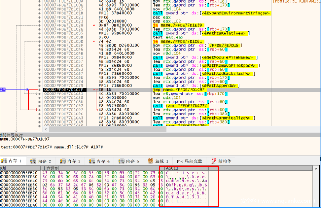
Task: Select the 内存 3 memory tab icon
Action: [x=63, y=161]
